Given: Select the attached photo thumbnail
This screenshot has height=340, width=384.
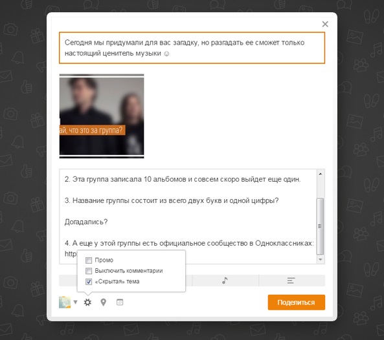Looking at the screenshot, I should tap(102, 116).
